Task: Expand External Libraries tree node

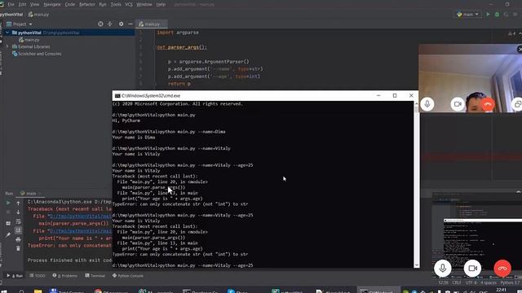Action: point(7,46)
